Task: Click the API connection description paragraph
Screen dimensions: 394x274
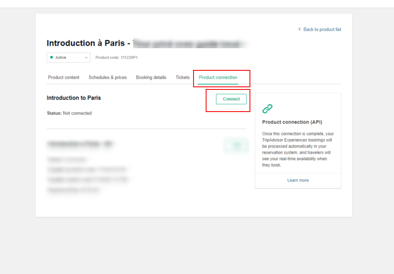Action: pyautogui.click(x=298, y=149)
